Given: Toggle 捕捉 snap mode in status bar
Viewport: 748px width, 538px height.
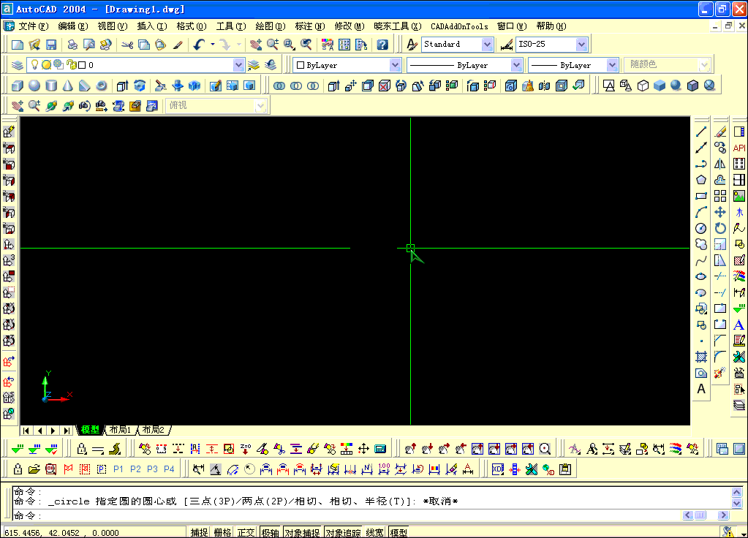Looking at the screenshot, I should (199, 533).
